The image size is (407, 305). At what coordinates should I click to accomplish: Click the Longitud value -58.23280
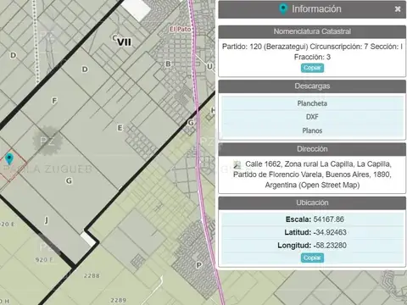click(330, 245)
